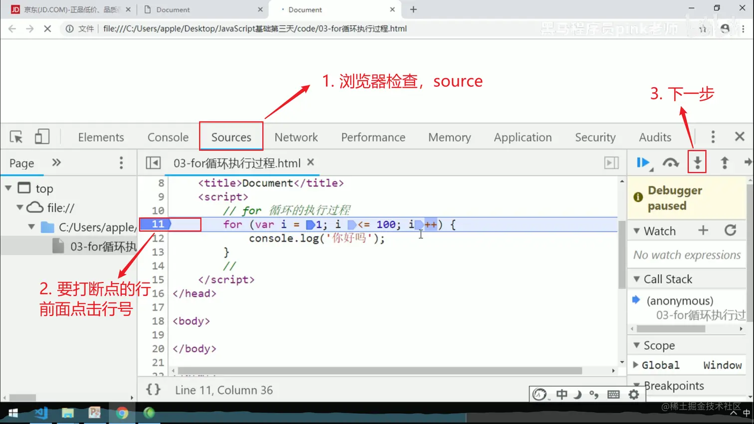
Task: Open Visual Studio Code from taskbar
Action: pyautogui.click(x=41, y=413)
